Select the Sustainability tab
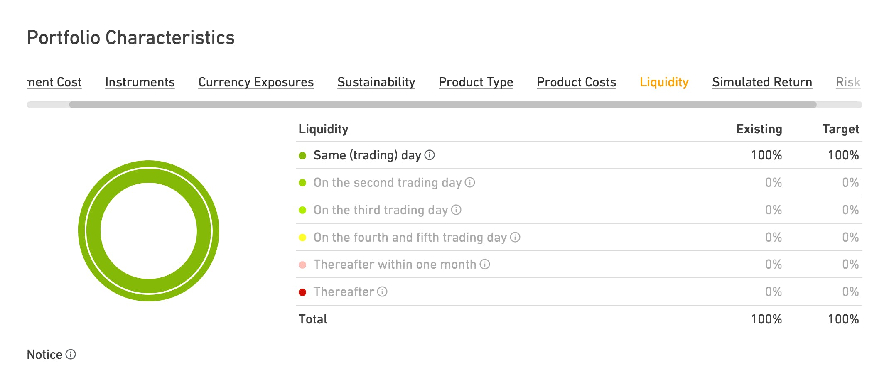889x392 pixels. tap(376, 82)
